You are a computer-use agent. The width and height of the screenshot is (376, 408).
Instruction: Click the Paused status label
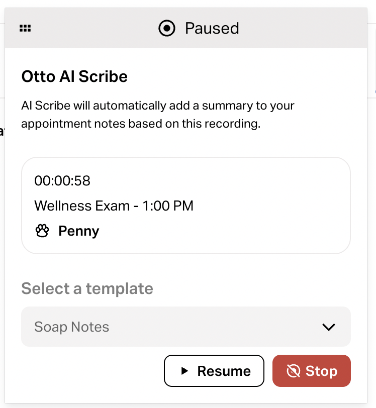212,29
